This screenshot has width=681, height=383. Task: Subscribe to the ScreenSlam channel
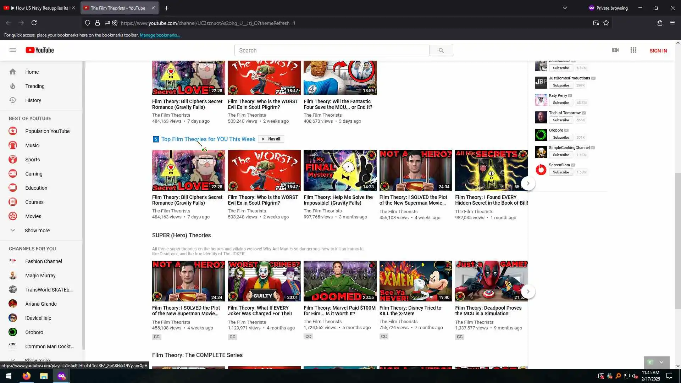pyautogui.click(x=561, y=172)
